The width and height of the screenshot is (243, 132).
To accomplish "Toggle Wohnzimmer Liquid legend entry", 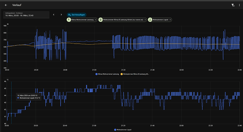I will [x=123, y=130].
